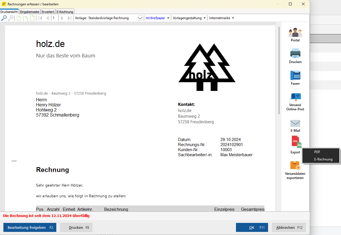
Task: Start Versand Online-Post dispatch
Action: (x=295, y=97)
